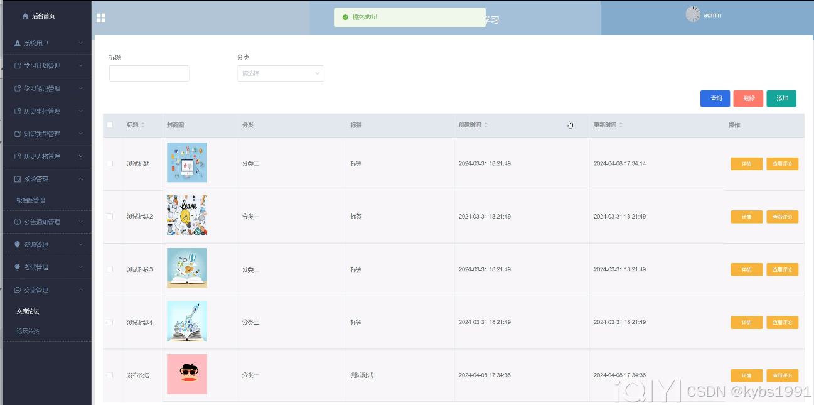Expand 知识类型管理 using its chevron
Image resolution: width=814 pixels, height=405 pixels.
click(81, 134)
